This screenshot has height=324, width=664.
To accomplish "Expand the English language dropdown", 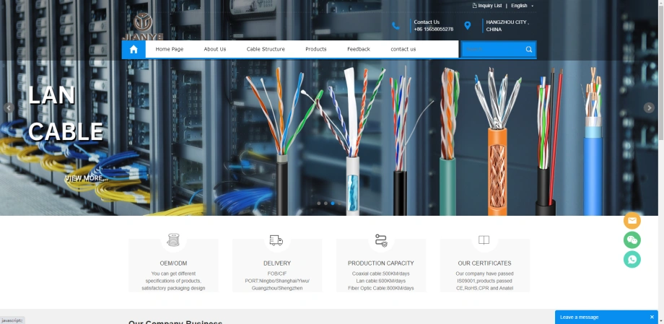I will pyautogui.click(x=522, y=6).
